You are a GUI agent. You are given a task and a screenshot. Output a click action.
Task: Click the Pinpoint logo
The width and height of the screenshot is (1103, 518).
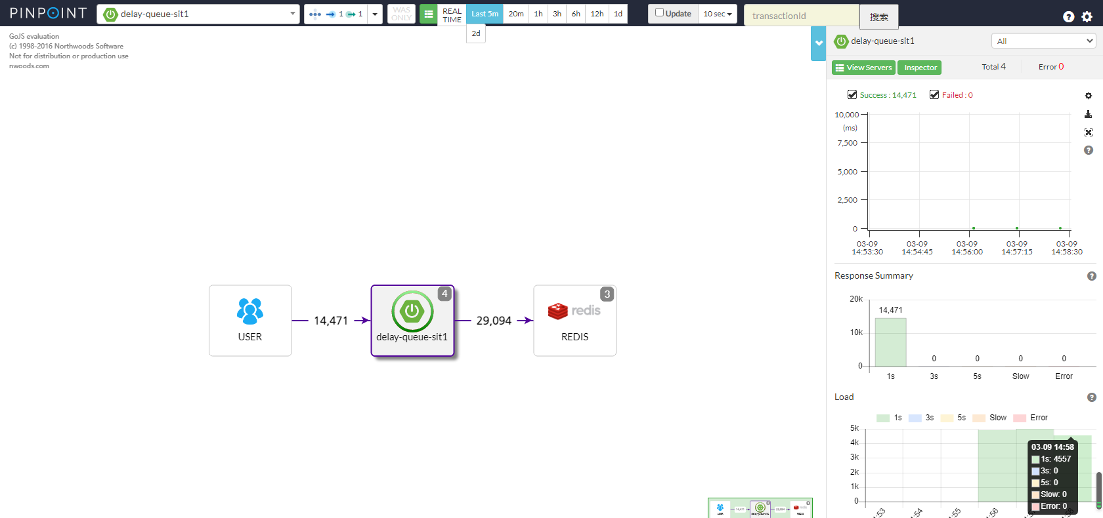[48, 13]
